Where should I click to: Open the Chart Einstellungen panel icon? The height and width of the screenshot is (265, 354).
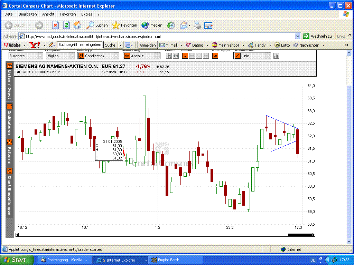click(9, 171)
